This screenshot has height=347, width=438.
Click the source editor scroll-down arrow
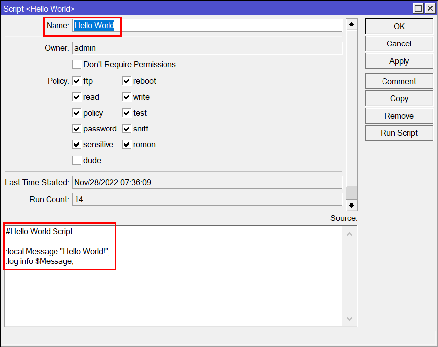pos(349,319)
